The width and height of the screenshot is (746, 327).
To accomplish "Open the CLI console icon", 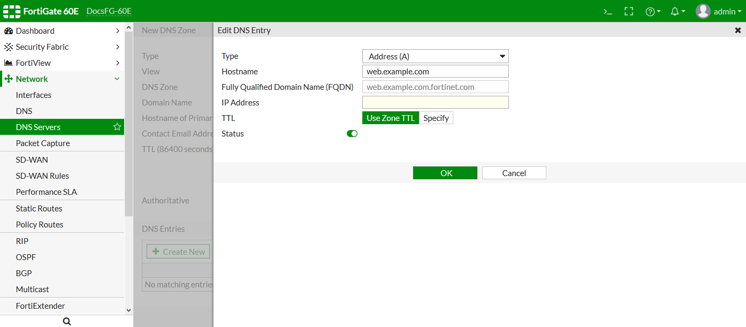I will click(607, 11).
